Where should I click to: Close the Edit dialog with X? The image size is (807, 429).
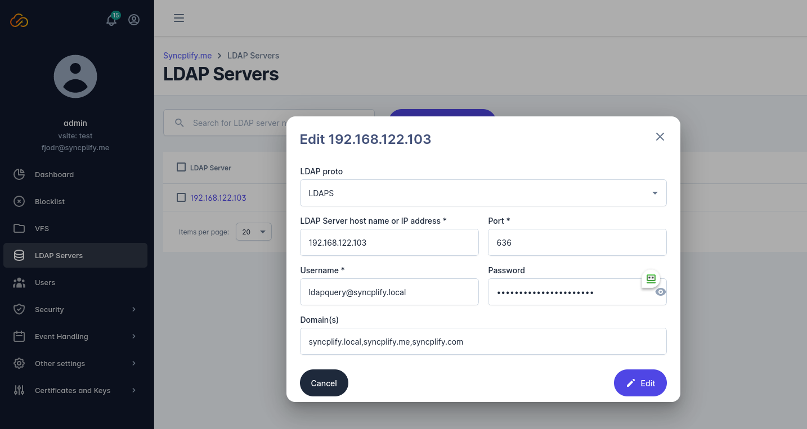pyautogui.click(x=660, y=137)
